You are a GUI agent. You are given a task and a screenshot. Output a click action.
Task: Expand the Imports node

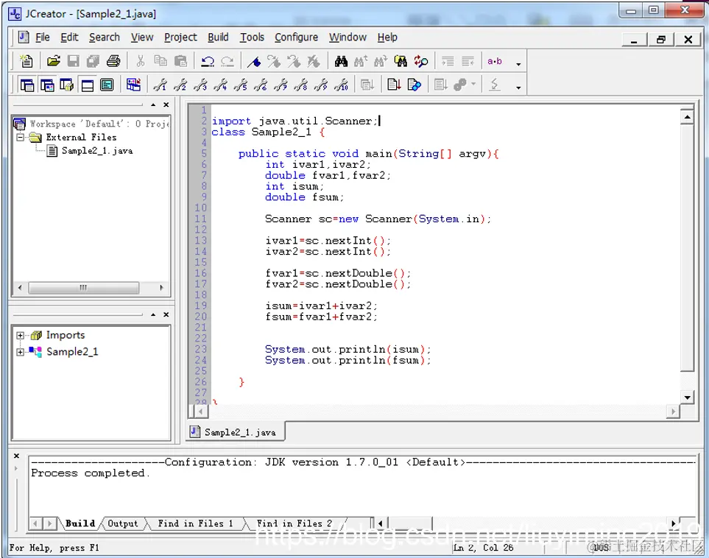click(x=20, y=335)
